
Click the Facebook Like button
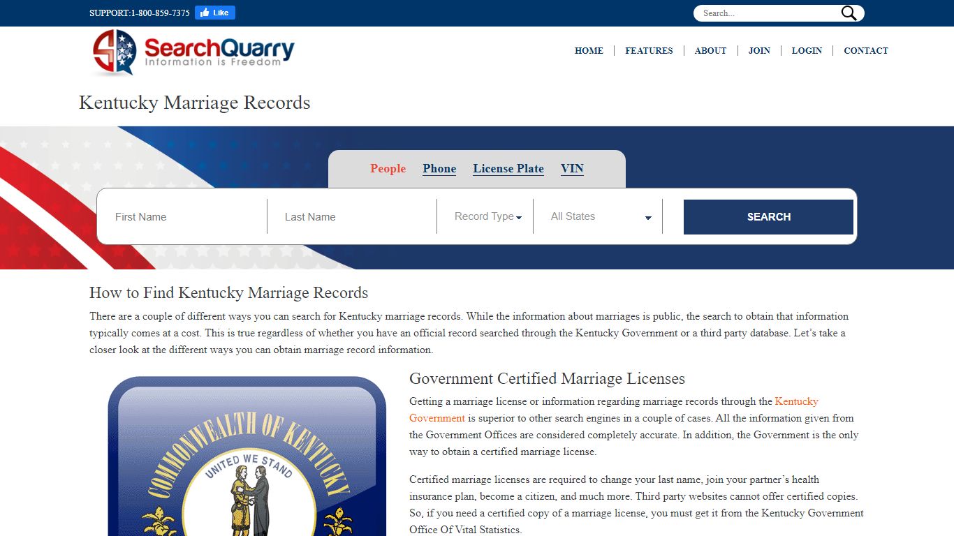tap(215, 13)
